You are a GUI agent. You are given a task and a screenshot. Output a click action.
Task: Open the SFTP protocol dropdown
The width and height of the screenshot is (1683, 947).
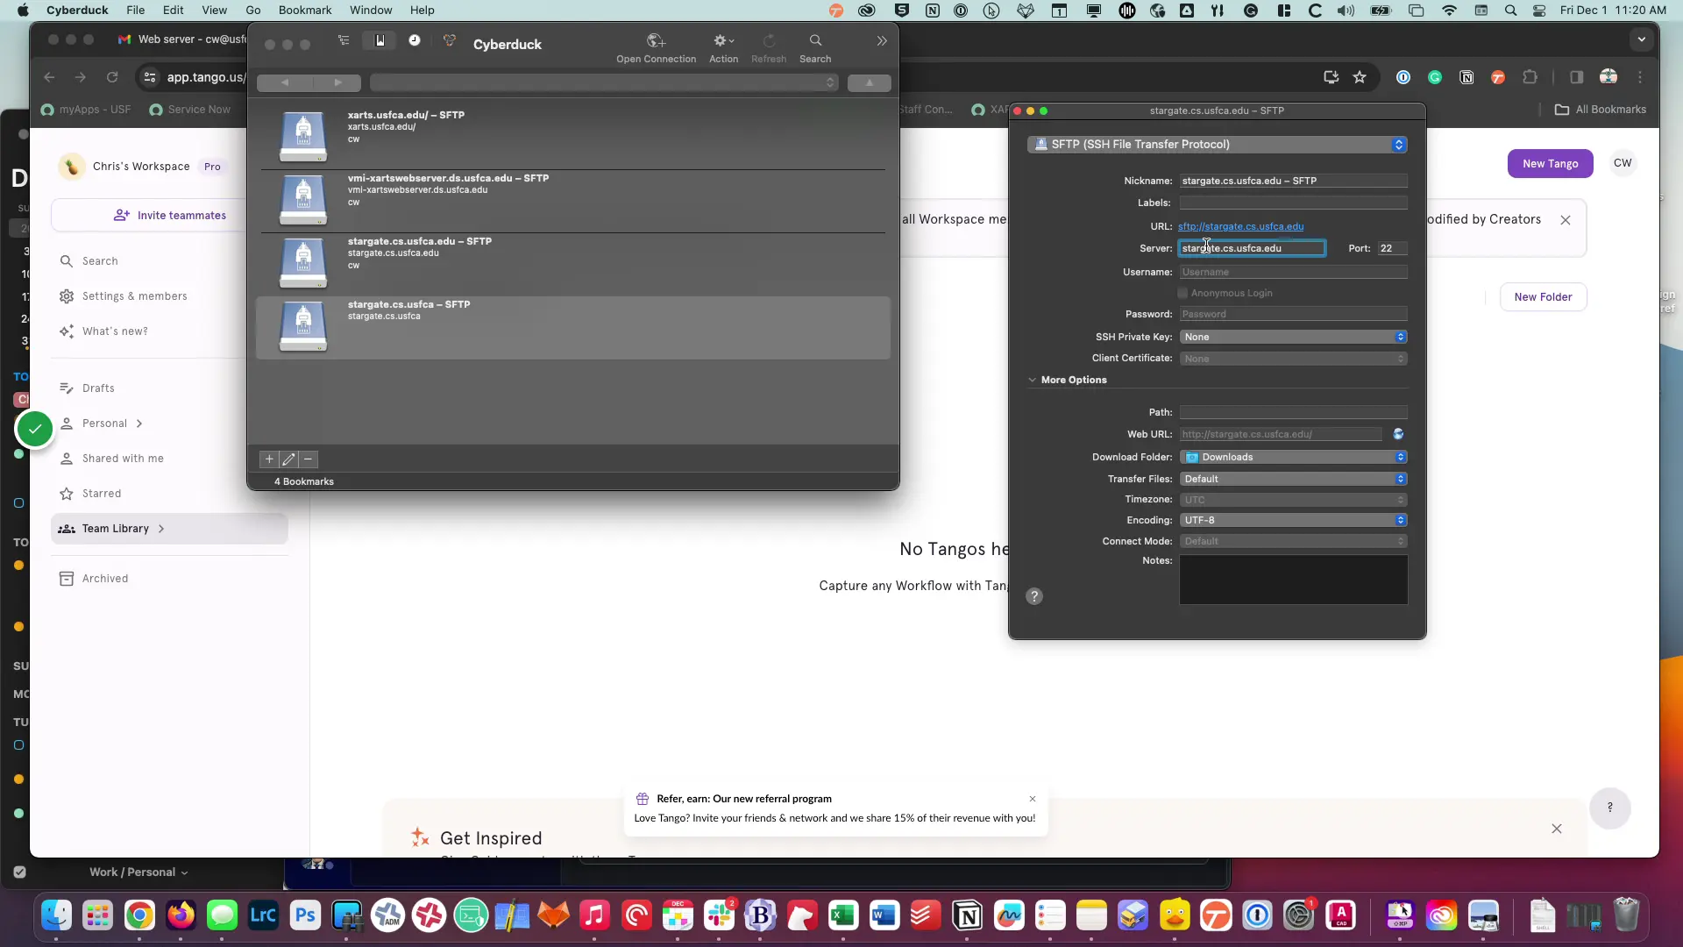(1217, 145)
